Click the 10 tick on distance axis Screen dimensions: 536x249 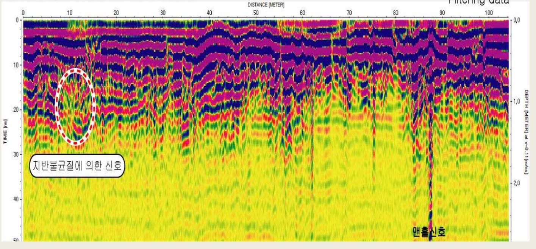70,12
